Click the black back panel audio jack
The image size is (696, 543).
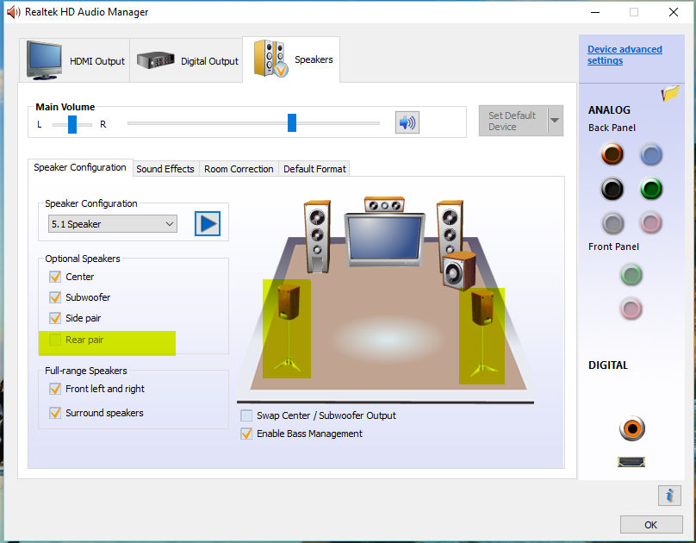pyautogui.click(x=612, y=189)
